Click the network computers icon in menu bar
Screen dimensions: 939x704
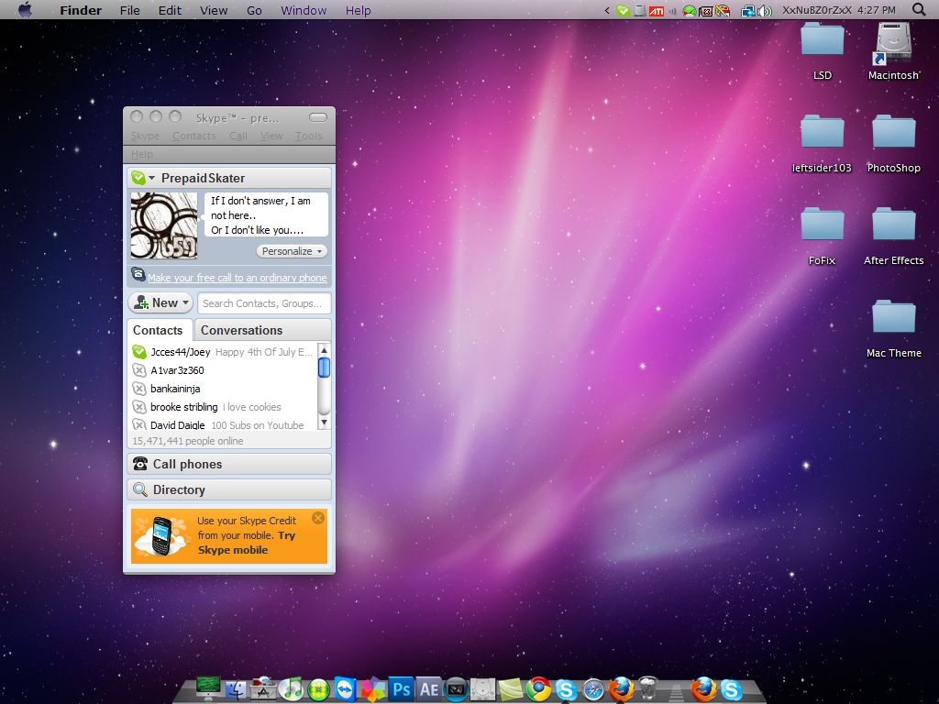(748, 10)
